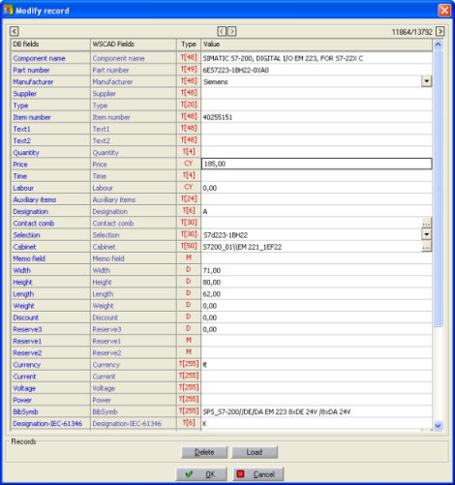Confirm changes with OK button
Viewport: 455px width, 485px height.
click(x=201, y=474)
